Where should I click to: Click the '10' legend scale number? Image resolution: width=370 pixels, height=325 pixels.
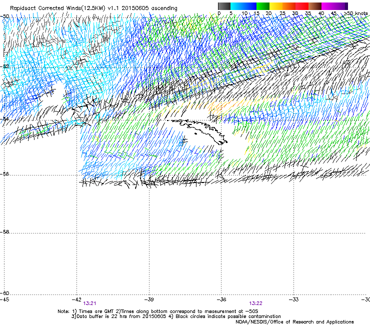(244, 13)
